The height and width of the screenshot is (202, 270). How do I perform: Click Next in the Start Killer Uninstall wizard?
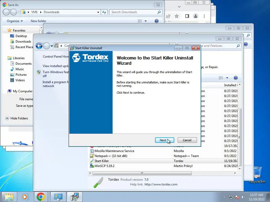pos(165,140)
